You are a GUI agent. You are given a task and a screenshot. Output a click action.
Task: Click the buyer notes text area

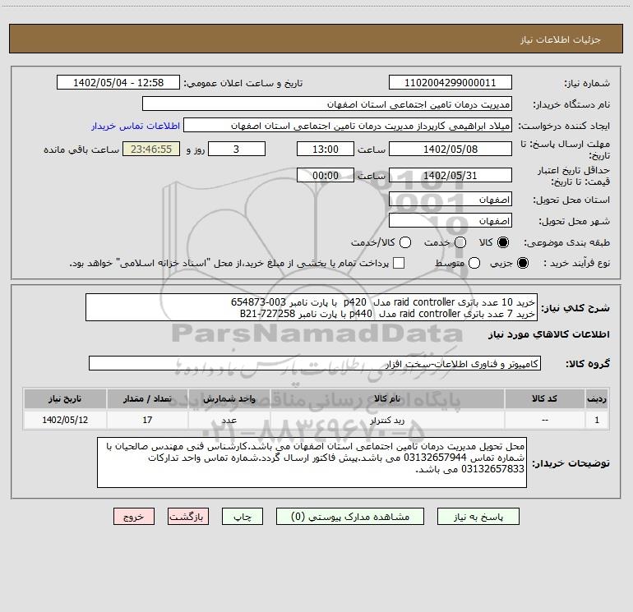click(x=312, y=462)
